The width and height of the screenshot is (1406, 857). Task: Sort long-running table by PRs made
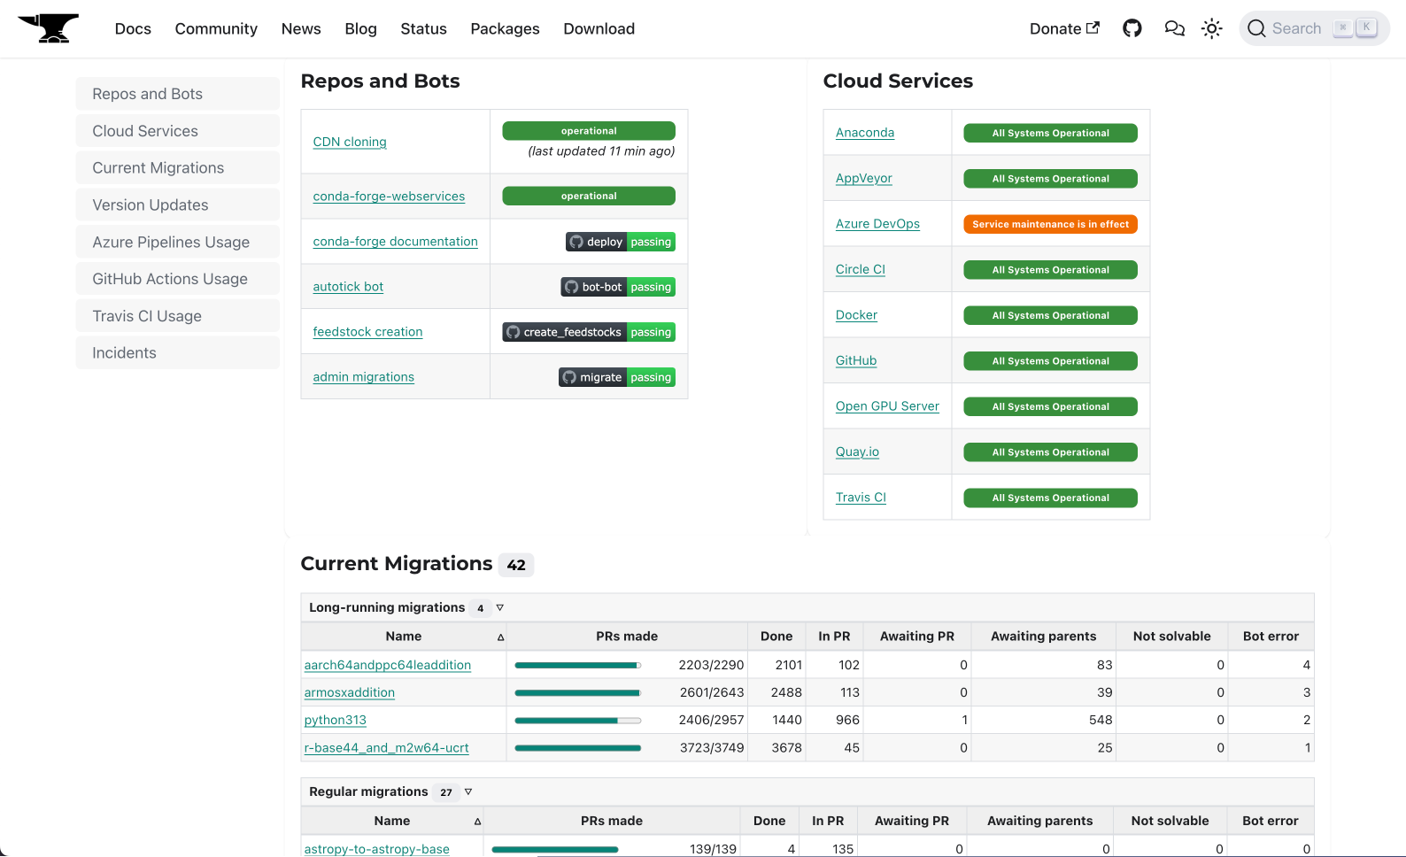pyautogui.click(x=627, y=637)
